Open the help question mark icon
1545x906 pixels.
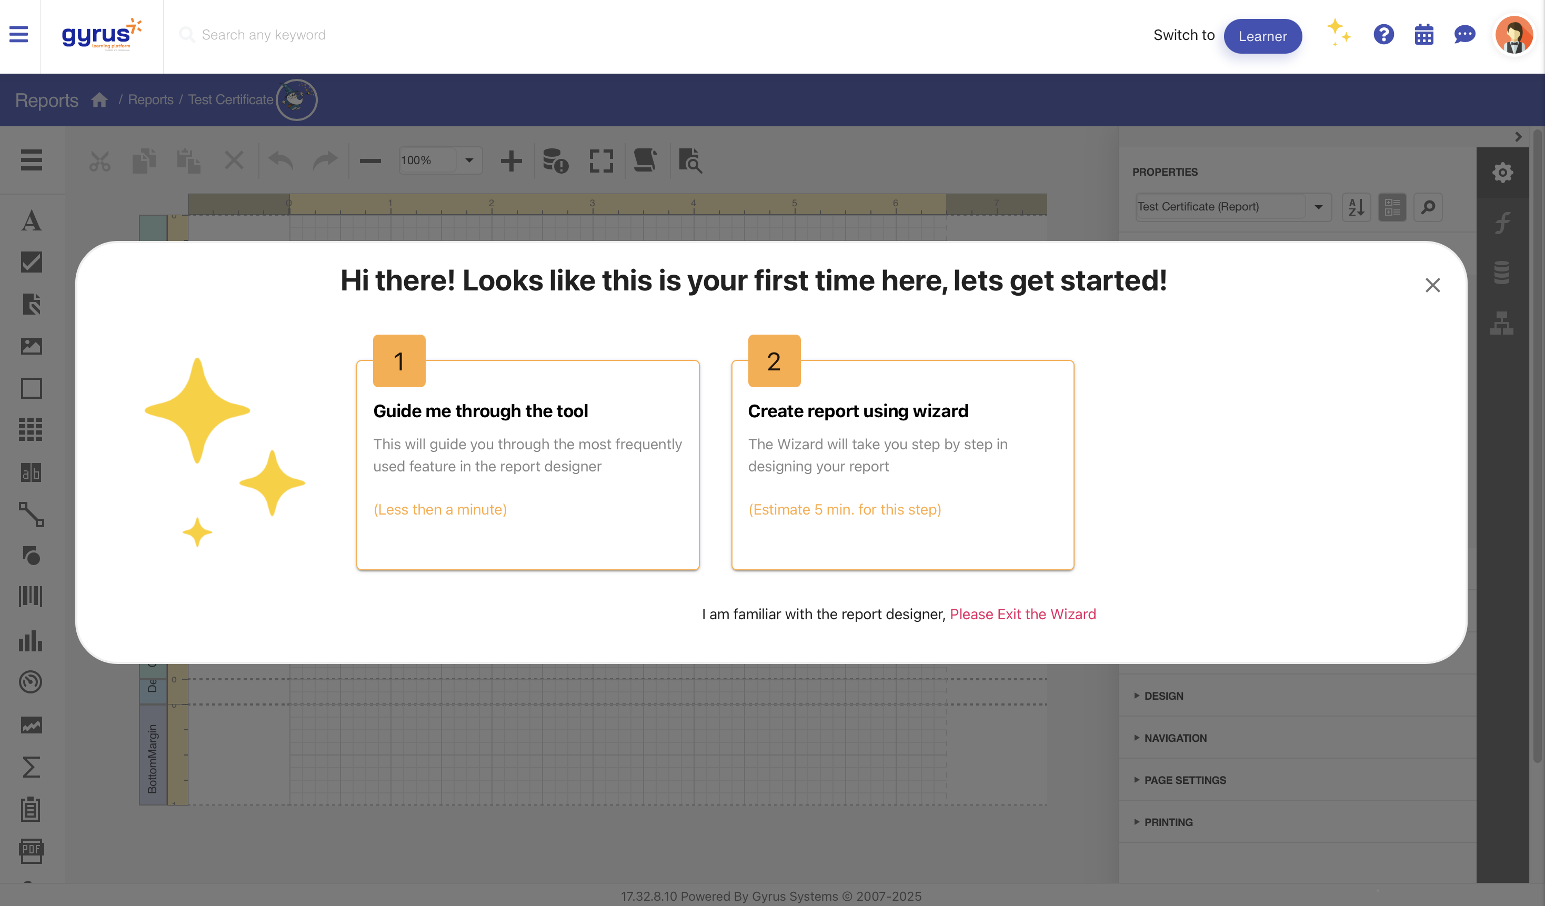tap(1383, 34)
